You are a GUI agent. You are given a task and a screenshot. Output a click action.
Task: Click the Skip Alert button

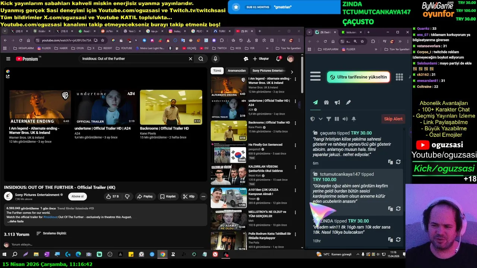point(393,119)
